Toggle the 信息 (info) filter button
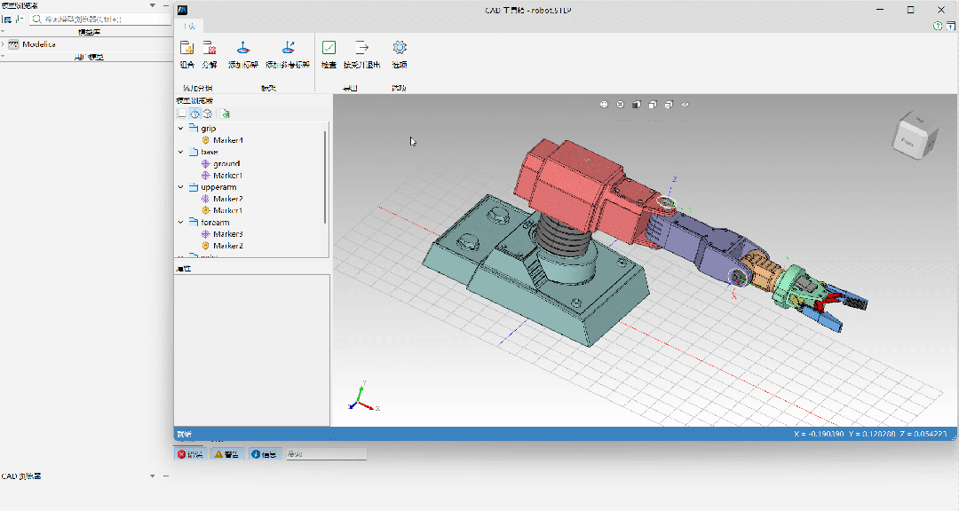959x511 pixels. 263,454
